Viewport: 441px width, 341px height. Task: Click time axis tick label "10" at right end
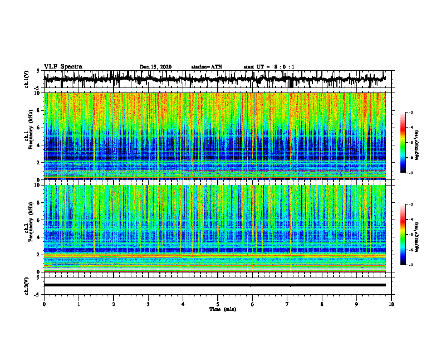pyautogui.click(x=391, y=304)
